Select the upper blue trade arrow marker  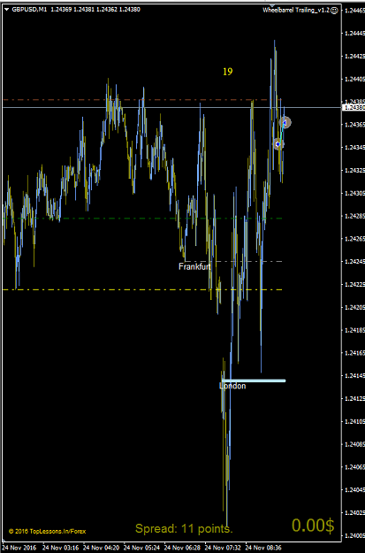click(x=285, y=122)
